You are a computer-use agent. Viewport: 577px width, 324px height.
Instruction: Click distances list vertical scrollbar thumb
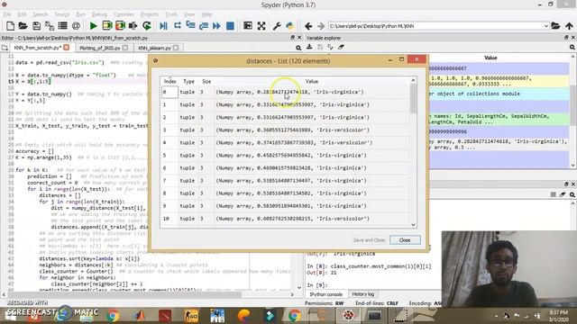coord(413,98)
